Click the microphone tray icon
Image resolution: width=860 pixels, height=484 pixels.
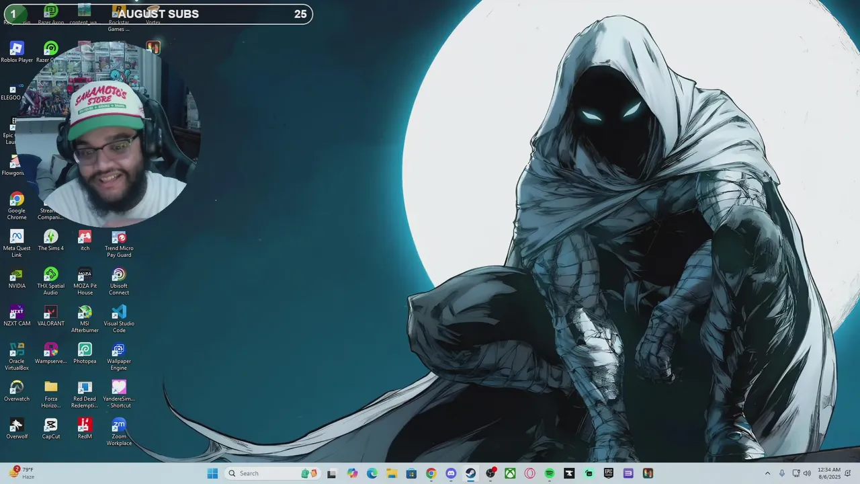[781, 473]
